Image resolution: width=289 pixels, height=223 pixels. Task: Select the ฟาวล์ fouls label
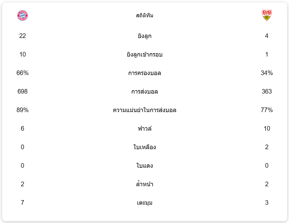pos(144,128)
